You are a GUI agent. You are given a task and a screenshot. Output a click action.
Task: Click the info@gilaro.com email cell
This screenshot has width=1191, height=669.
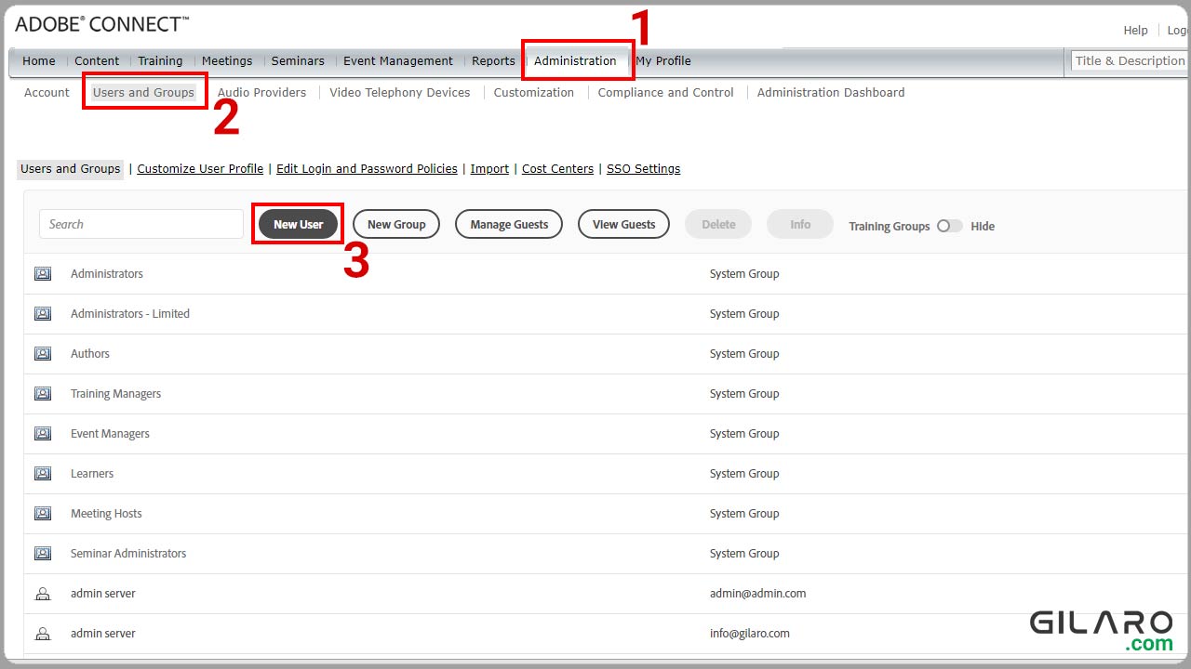click(x=749, y=634)
